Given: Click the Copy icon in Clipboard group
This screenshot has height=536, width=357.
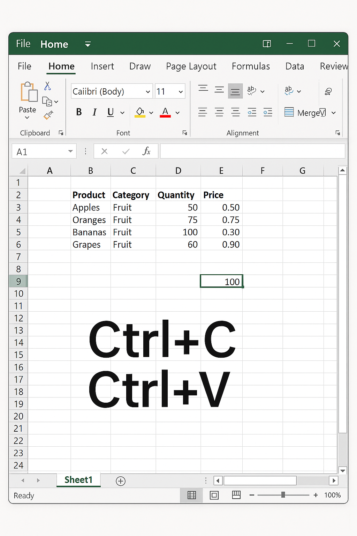Looking at the screenshot, I should click(47, 102).
